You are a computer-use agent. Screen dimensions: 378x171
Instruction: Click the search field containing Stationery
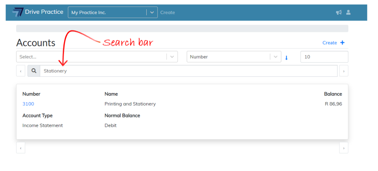(188, 71)
